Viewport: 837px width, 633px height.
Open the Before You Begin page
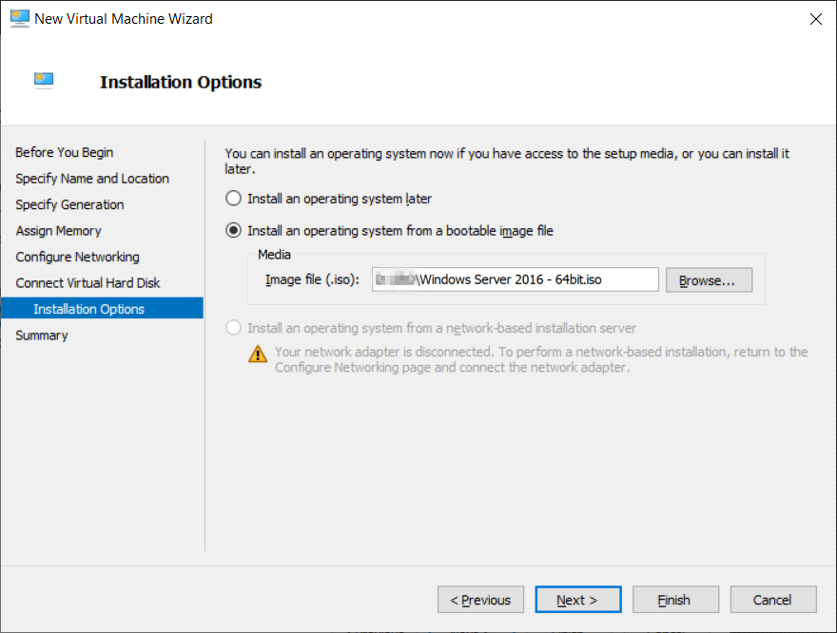pos(64,152)
